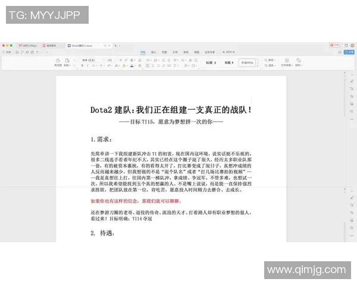Open the font color dropdown arrow
The height and width of the screenshot is (285, 357).
[135, 65]
